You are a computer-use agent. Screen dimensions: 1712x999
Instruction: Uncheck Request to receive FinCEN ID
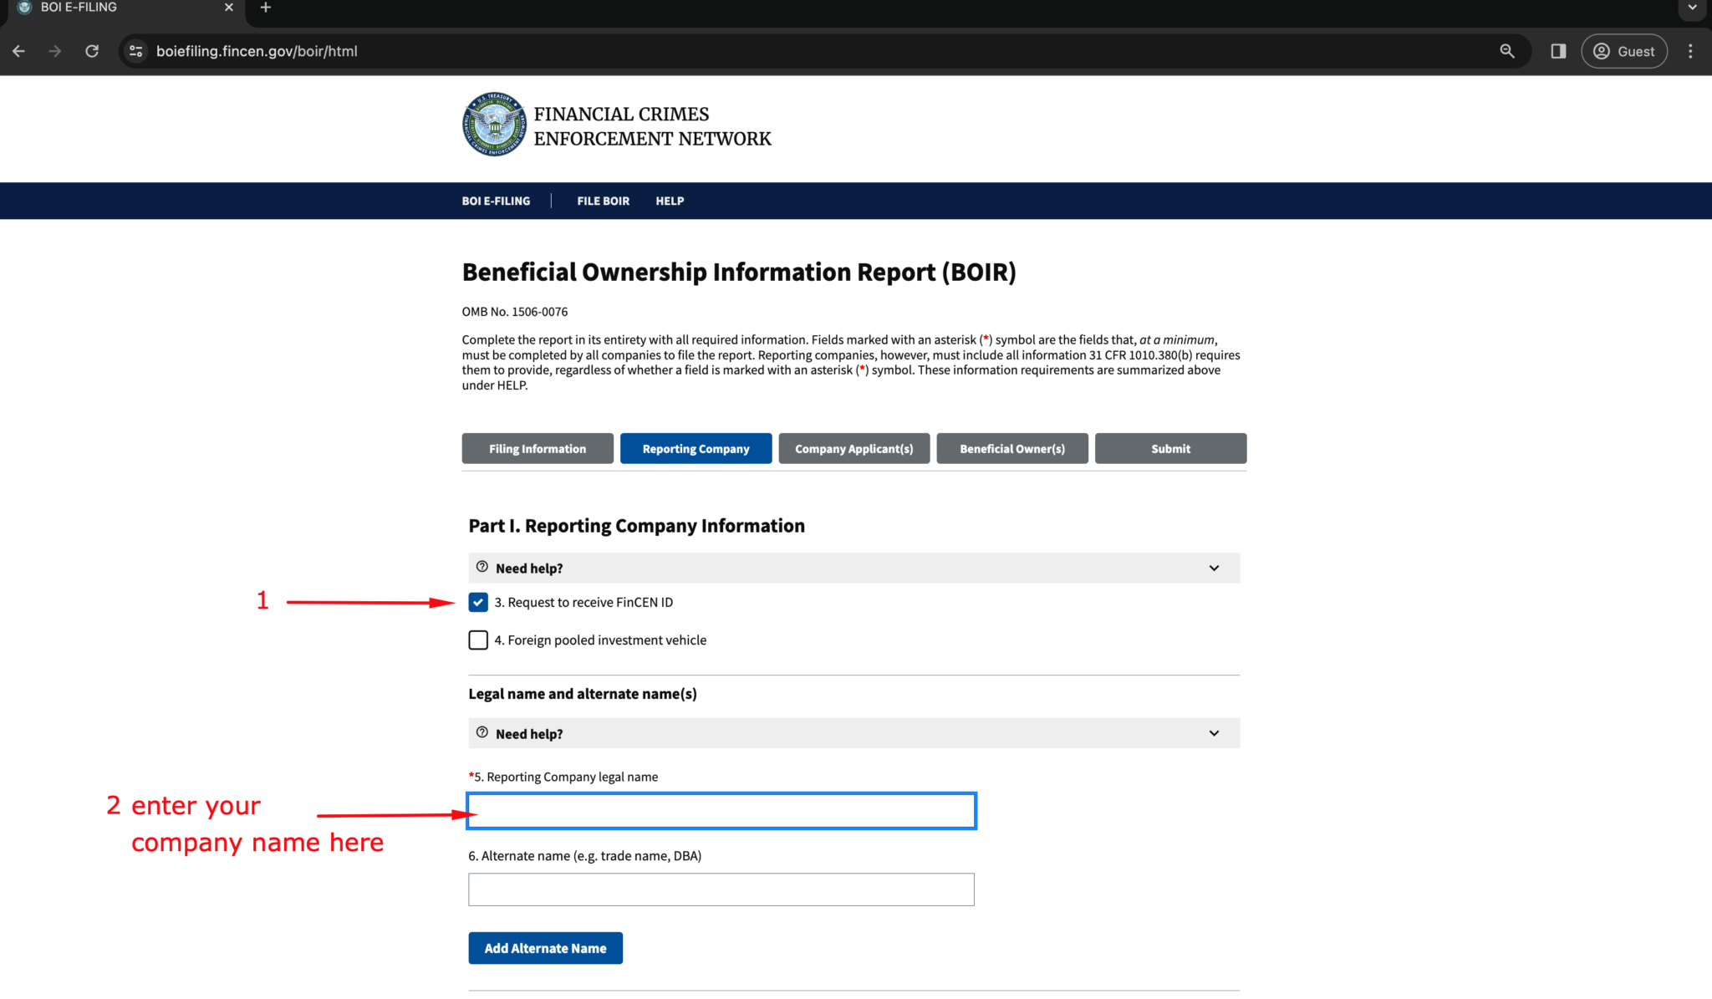(477, 602)
